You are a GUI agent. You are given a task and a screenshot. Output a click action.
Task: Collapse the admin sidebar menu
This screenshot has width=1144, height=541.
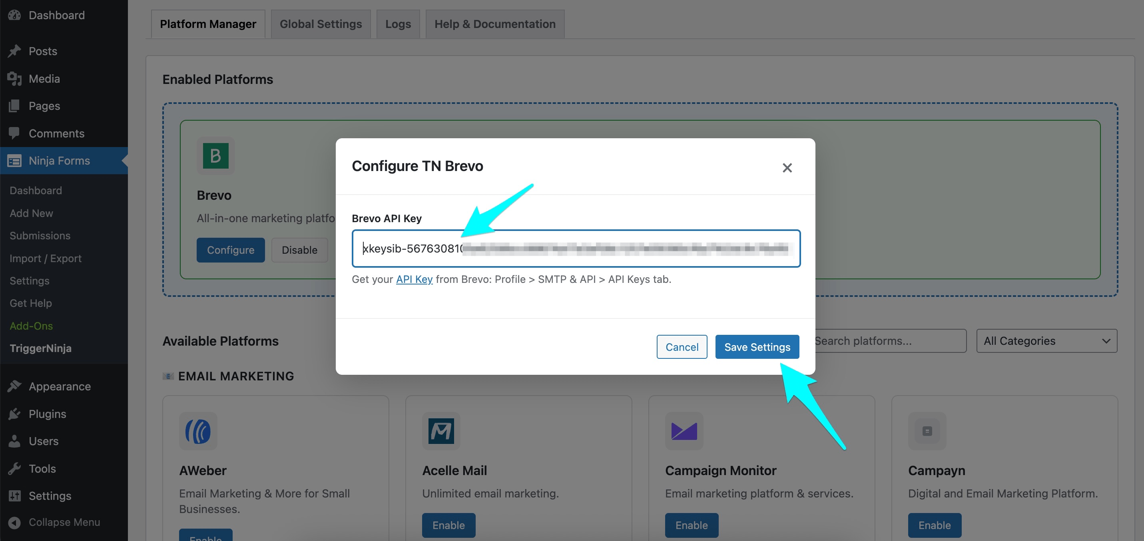point(64,522)
